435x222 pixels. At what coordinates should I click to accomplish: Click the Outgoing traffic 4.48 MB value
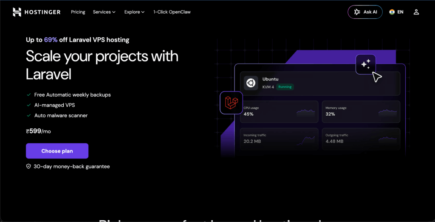pos(334,142)
